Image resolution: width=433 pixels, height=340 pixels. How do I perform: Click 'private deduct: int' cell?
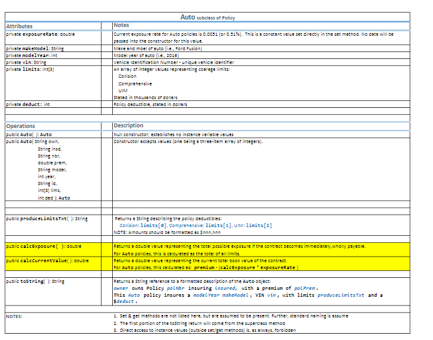53,104
